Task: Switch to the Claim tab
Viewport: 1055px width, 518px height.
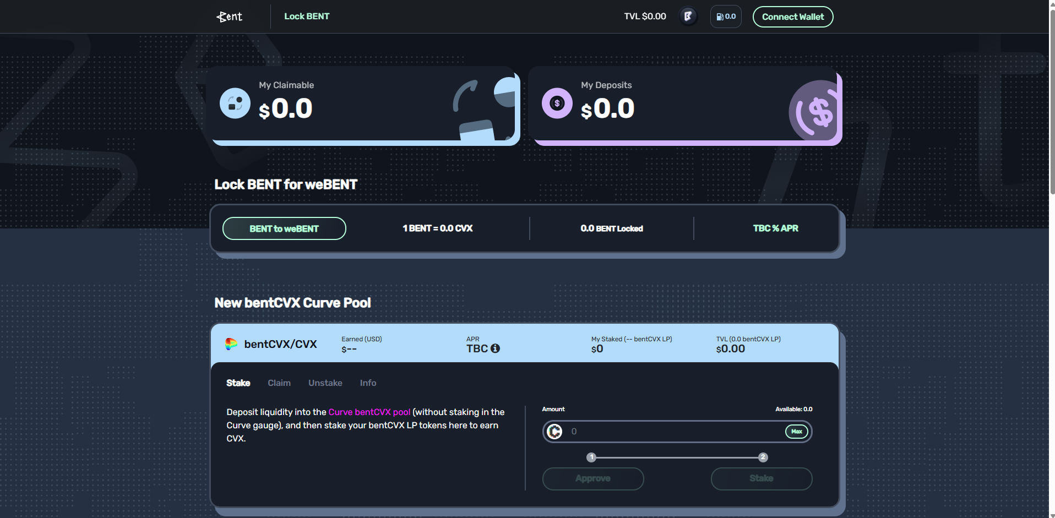Action: point(279,383)
